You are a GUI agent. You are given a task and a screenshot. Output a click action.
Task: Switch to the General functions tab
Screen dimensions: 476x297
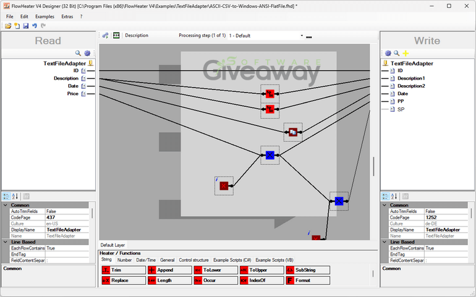pyautogui.click(x=168, y=260)
